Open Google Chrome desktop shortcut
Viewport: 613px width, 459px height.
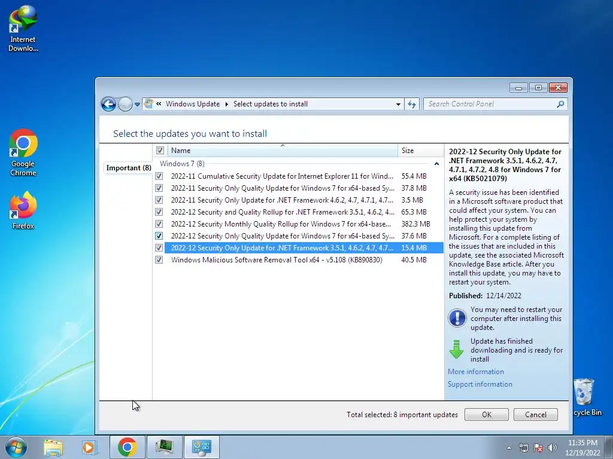coord(23,152)
